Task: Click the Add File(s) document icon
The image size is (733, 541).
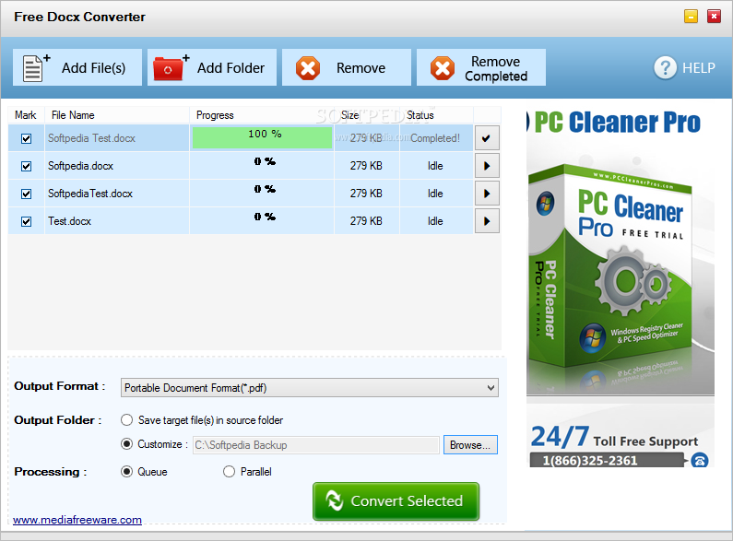Action: (x=37, y=68)
